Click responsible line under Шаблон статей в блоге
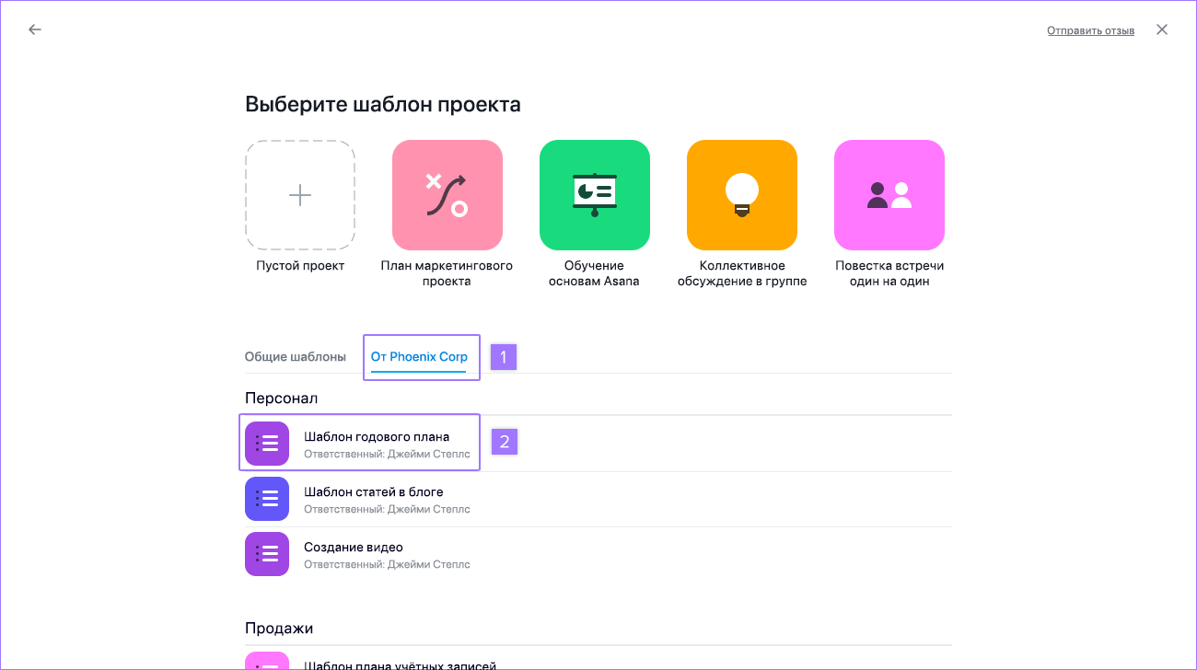1197x670 pixels. click(387, 509)
